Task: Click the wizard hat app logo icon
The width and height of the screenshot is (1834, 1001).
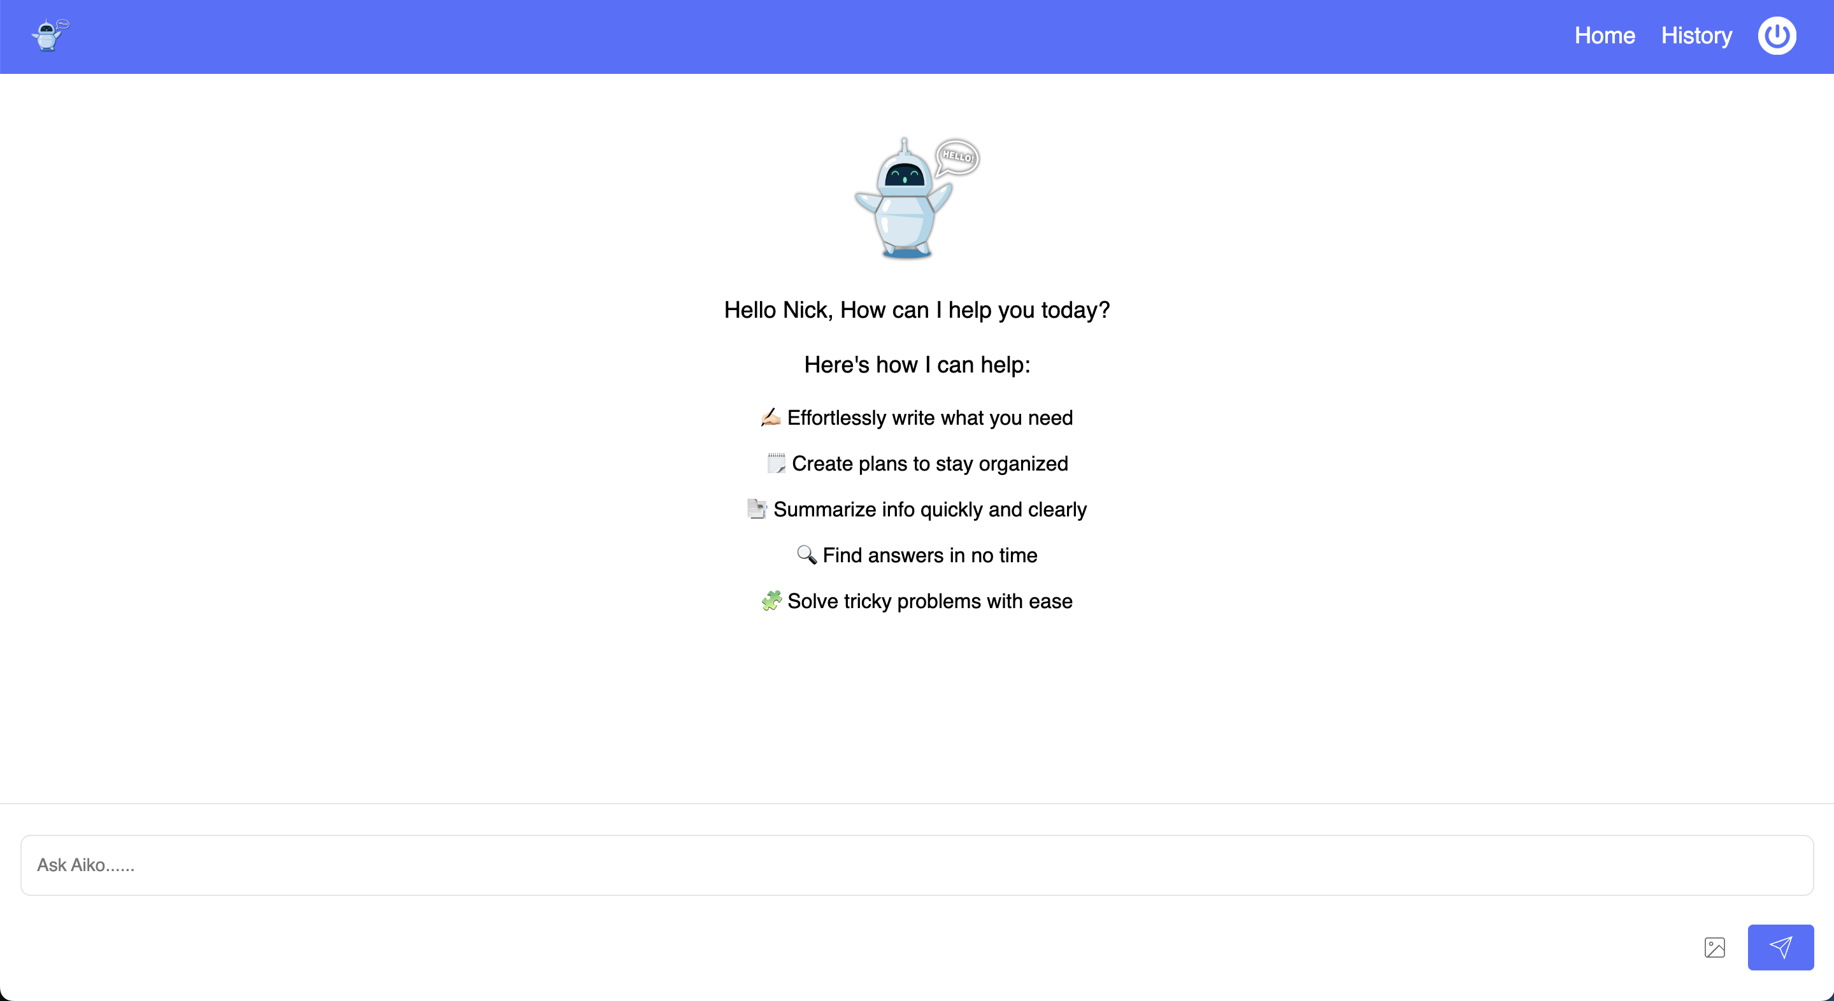Action: pyautogui.click(x=48, y=34)
